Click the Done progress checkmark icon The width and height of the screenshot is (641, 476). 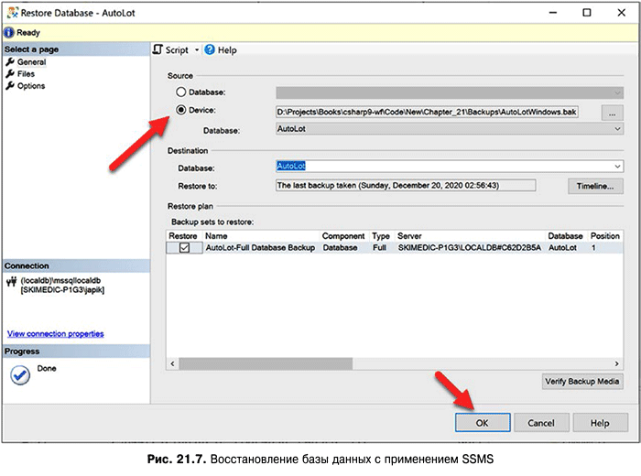tap(20, 375)
